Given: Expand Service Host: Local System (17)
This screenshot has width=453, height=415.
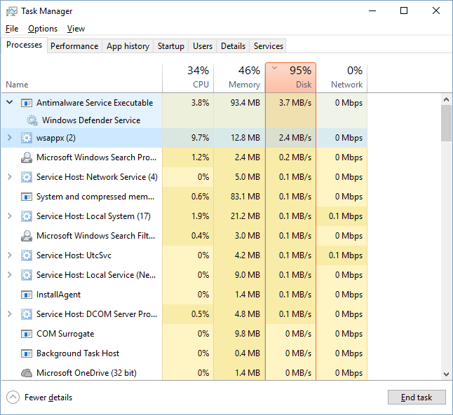Looking at the screenshot, I should coord(10,216).
